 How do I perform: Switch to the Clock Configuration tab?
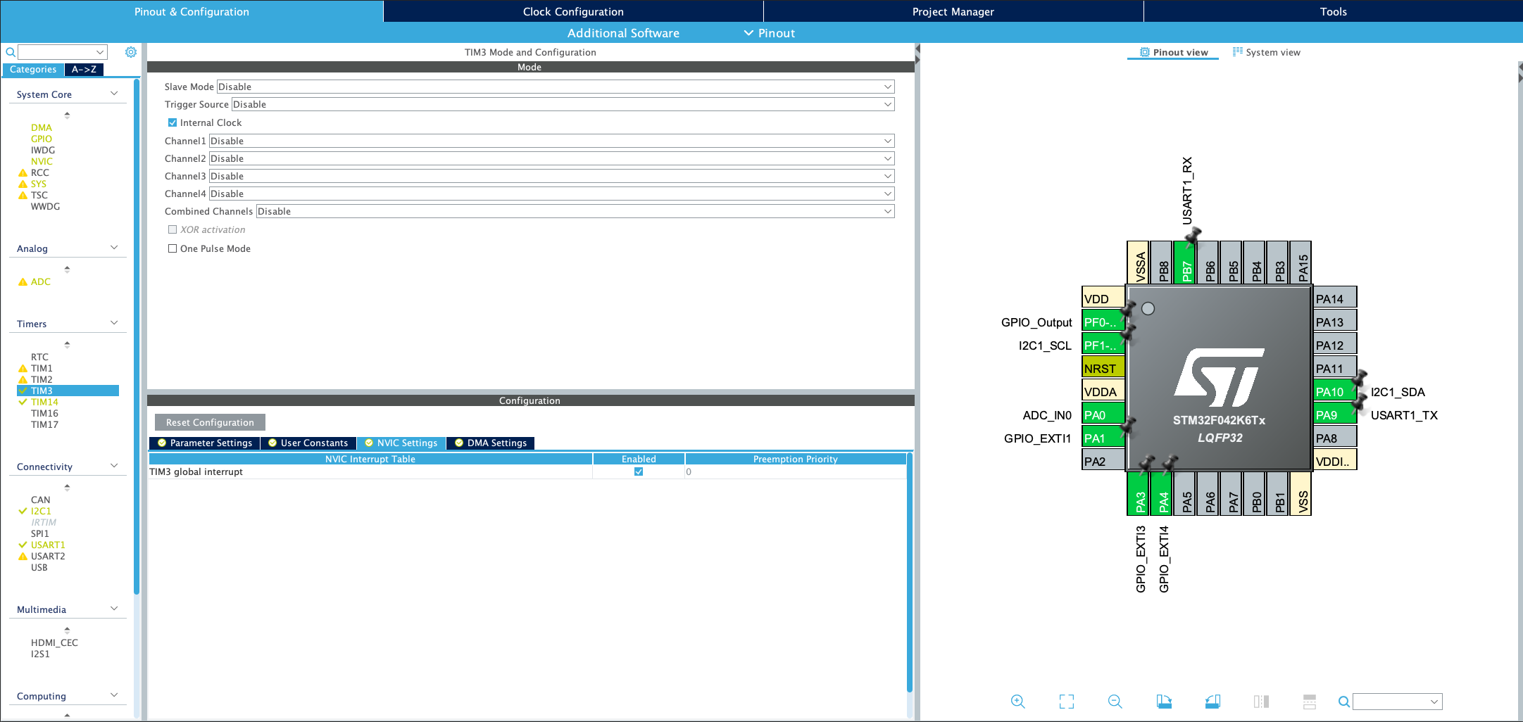tap(573, 11)
